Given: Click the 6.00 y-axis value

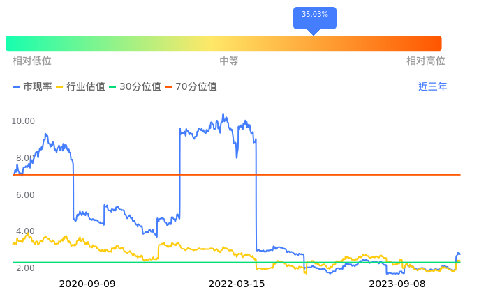Looking at the screenshot, I should coord(25,195).
